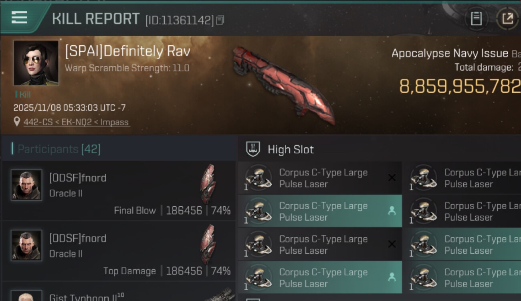Click the High Slot shield icon
This screenshot has height=301, width=521.
pyautogui.click(x=253, y=149)
